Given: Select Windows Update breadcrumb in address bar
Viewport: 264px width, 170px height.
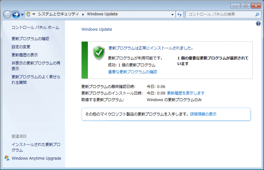Looking at the screenshot, I should click(102, 14).
